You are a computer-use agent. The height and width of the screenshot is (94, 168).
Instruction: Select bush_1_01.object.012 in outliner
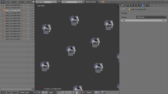(13, 34)
